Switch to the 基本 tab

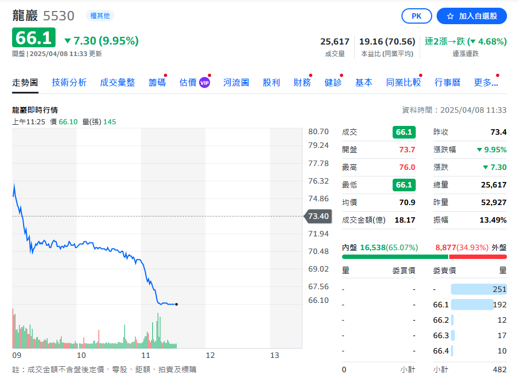[363, 82]
